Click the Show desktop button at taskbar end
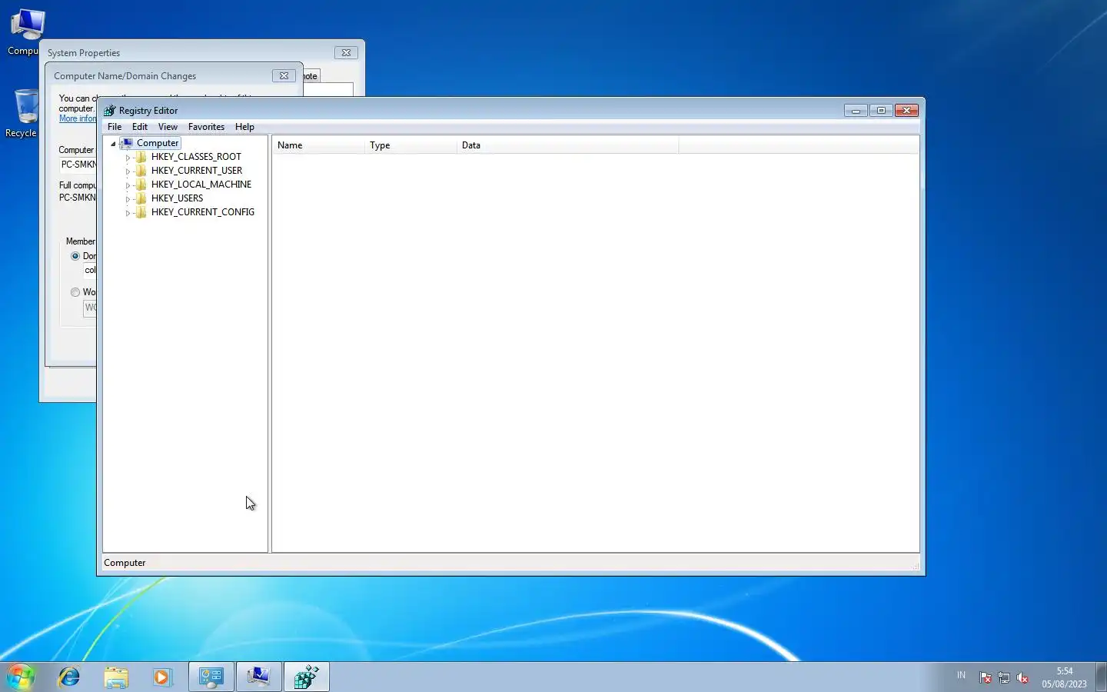This screenshot has width=1107, height=692. pyautogui.click(x=1101, y=677)
